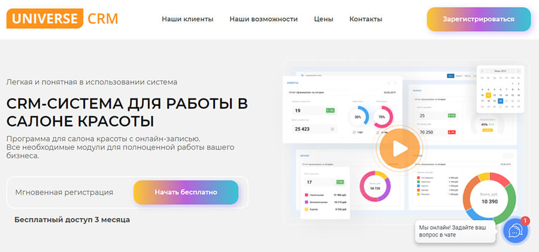Screen dimensions: 539x252
Task: Open the Наши возможности menu item
Action: [x=264, y=19]
